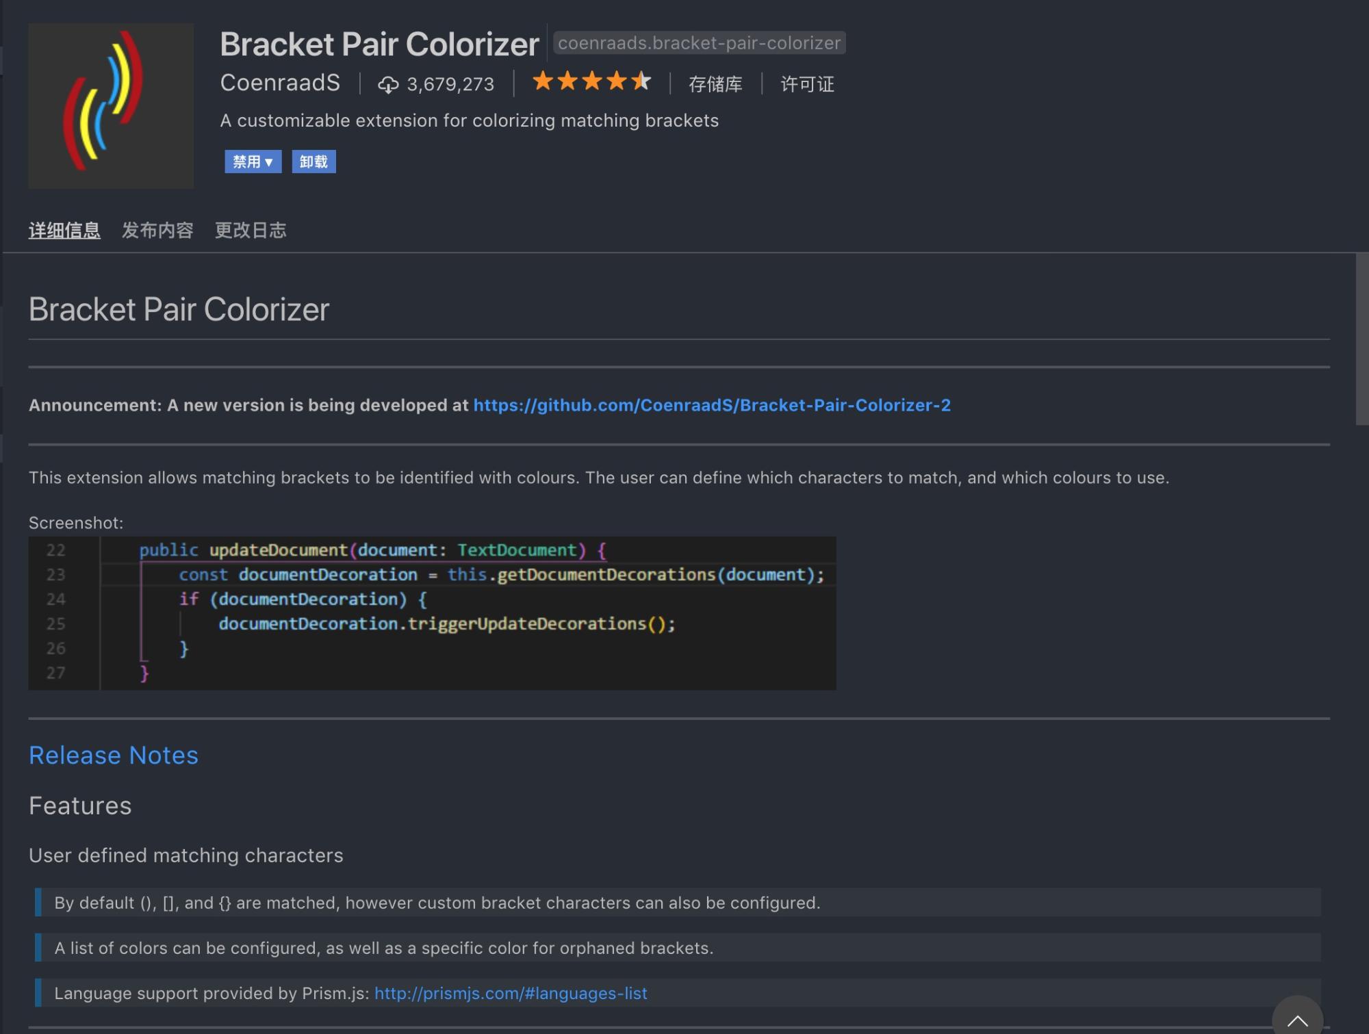
Task: Open the Release Notes link
Action: (x=114, y=755)
